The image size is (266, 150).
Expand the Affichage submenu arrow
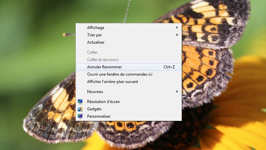coord(177,28)
